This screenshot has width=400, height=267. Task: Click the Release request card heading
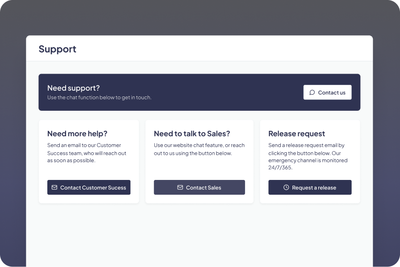click(296, 133)
